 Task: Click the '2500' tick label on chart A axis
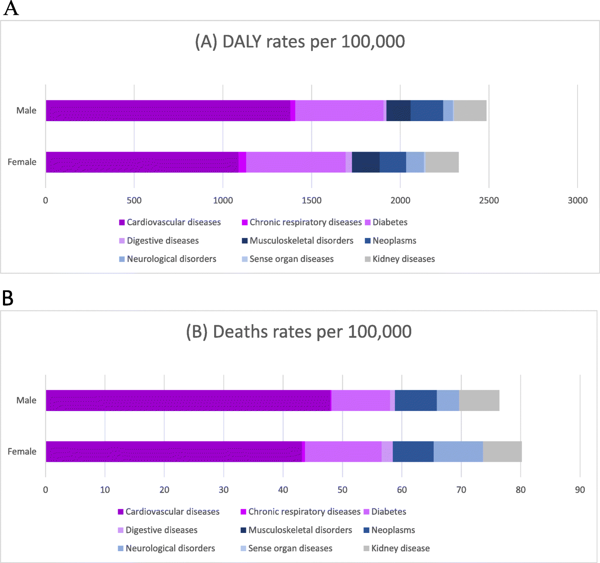click(489, 201)
